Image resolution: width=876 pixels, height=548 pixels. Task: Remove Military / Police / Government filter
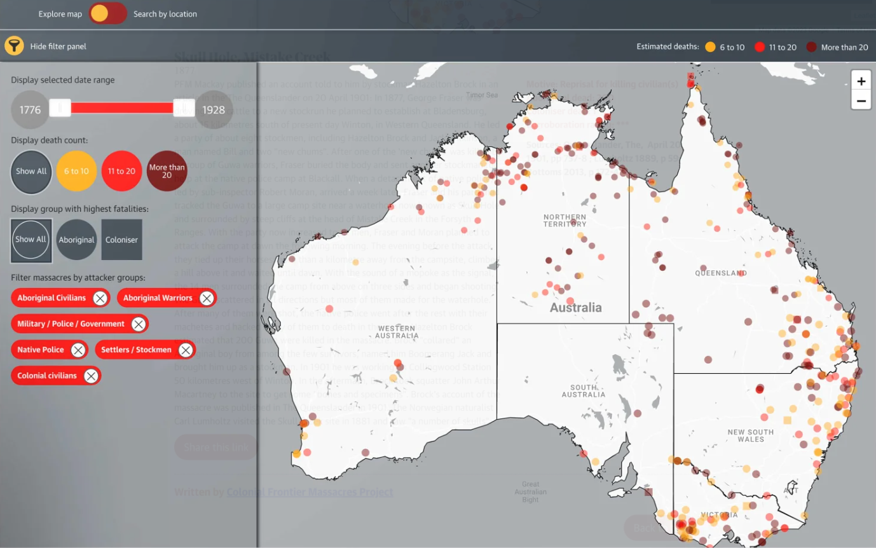pyautogui.click(x=139, y=324)
